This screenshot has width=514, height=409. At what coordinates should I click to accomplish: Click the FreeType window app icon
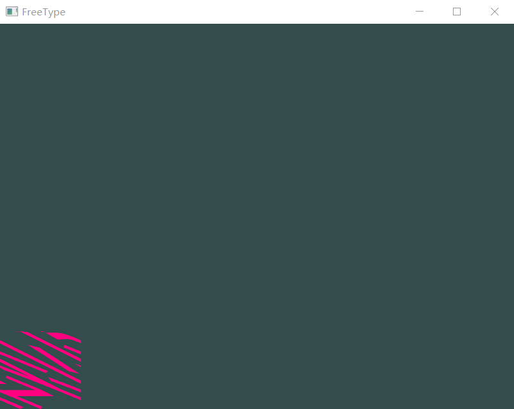pyautogui.click(x=12, y=12)
